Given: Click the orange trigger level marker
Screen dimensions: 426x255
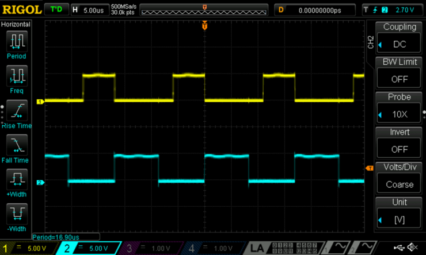Looking at the screenshot, I should 370,168.
